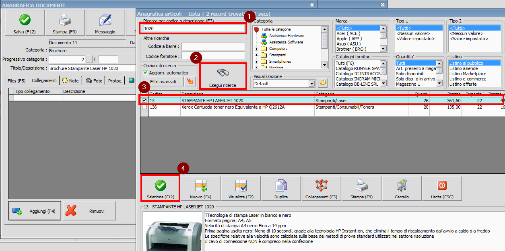Switch to Note tab
Image resolution: width=505 pixels, height=251 pixels.
tap(71, 81)
